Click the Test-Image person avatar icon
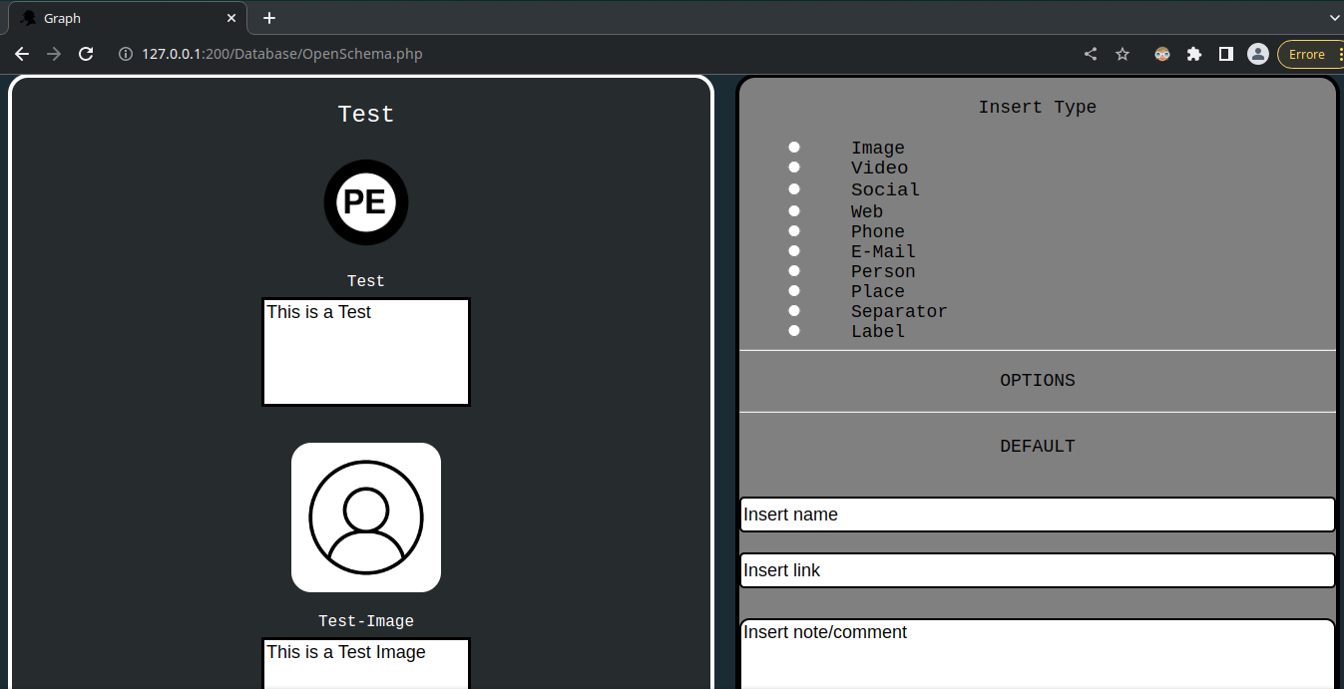 pyautogui.click(x=365, y=517)
